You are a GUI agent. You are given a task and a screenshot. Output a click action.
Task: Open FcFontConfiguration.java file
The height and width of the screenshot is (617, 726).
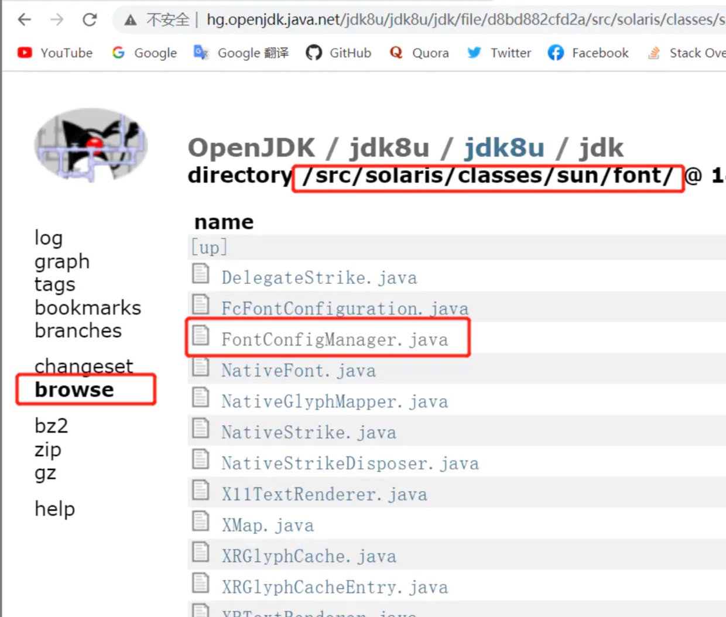tap(345, 309)
